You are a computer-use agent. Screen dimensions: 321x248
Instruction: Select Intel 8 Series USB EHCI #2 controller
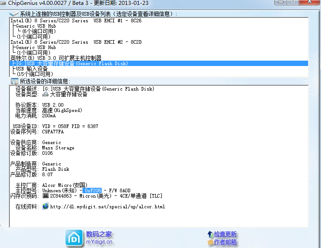point(76,42)
